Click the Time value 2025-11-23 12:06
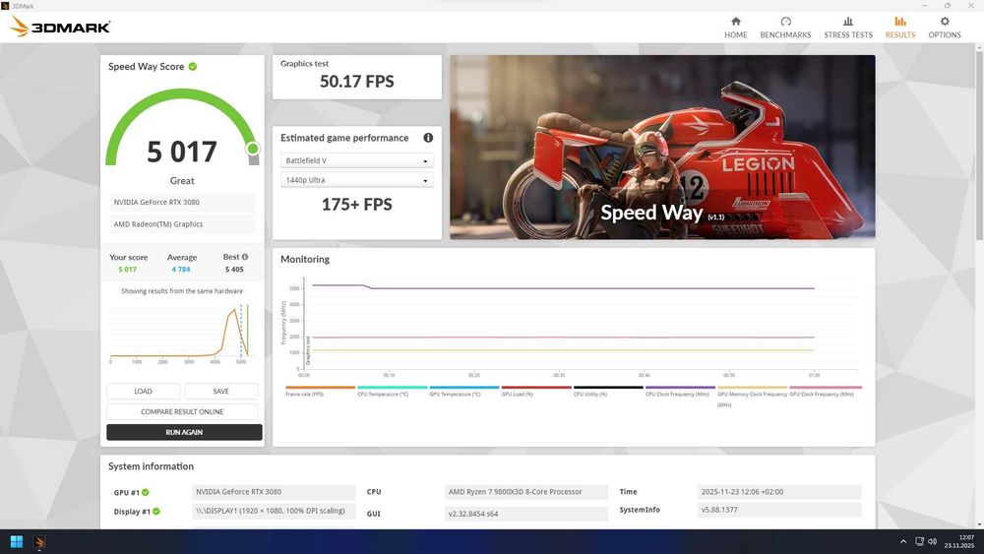This screenshot has height=554, width=984. (x=778, y=492)
